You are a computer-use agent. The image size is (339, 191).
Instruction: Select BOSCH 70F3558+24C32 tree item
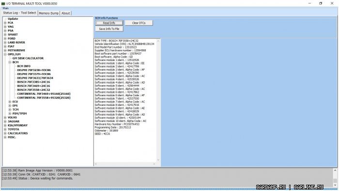33,90
